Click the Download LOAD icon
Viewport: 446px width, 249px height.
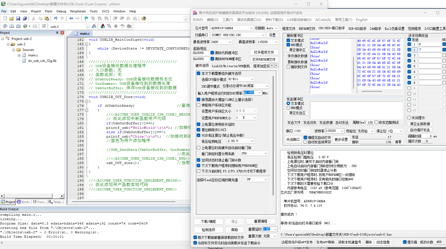pyautogui.click(x=44, y=26)
